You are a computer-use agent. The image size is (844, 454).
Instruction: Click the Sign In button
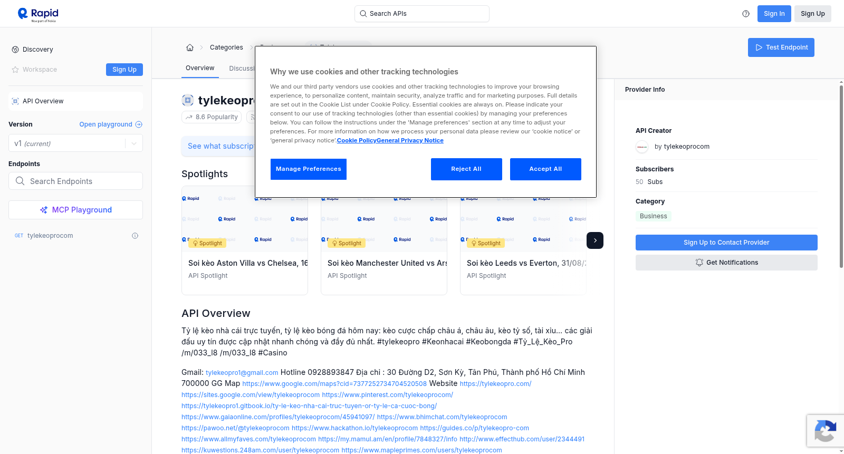pyautogui.click(x=774, y=14)
